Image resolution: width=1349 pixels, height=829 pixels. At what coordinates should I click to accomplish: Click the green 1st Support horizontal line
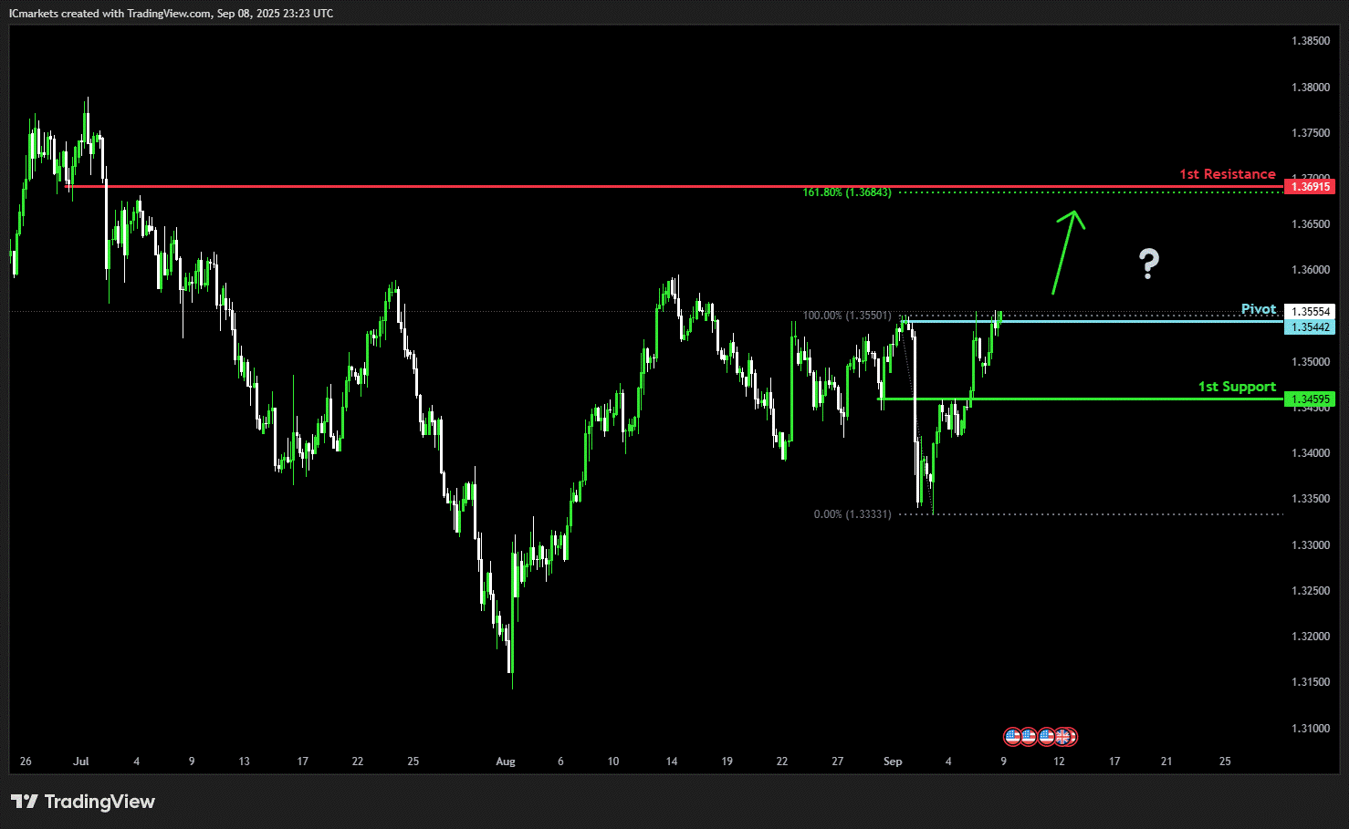1081,399
